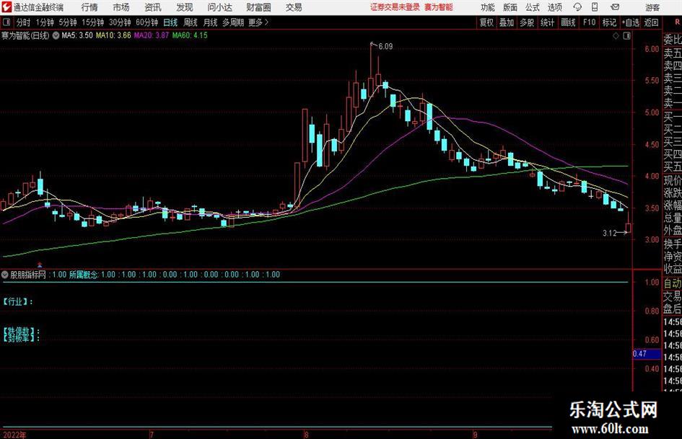The width and height of the screenshot is (682, 439).
Task: Click the 标记 mark toolbar button
Action: click(609, 22)
